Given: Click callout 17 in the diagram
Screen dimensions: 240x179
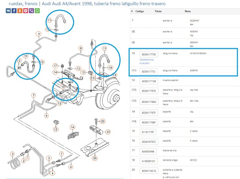Looking at the screenshot, I should 55,66.
